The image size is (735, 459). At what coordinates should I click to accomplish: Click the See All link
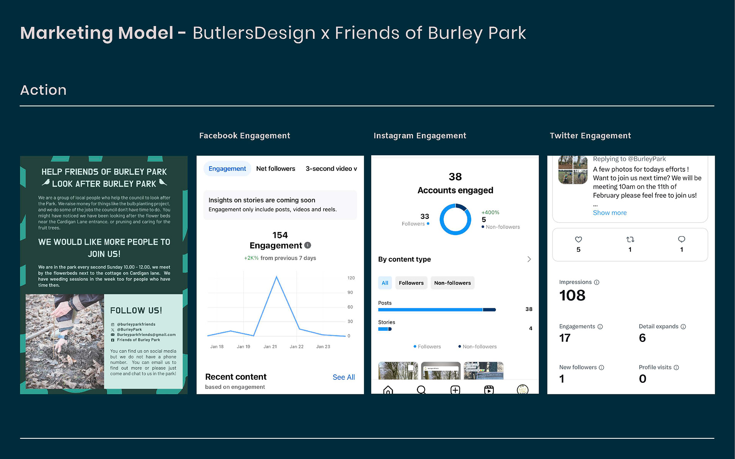pos(343,377)
